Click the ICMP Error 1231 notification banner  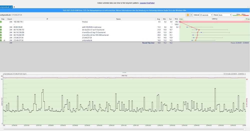125,10
